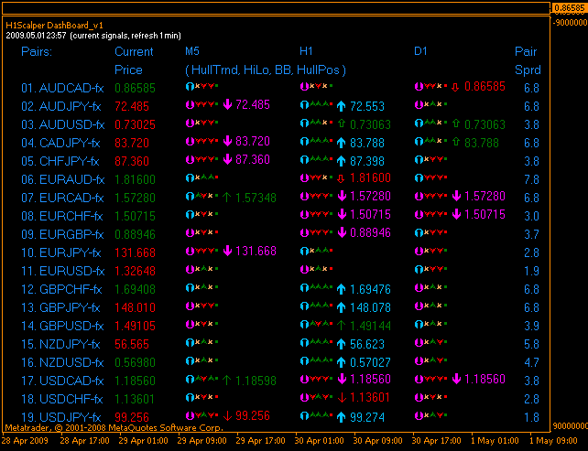588x451 pixels.
Task: Click the NZDUSD spread value 4.7
Action: [x=531, y=362]
